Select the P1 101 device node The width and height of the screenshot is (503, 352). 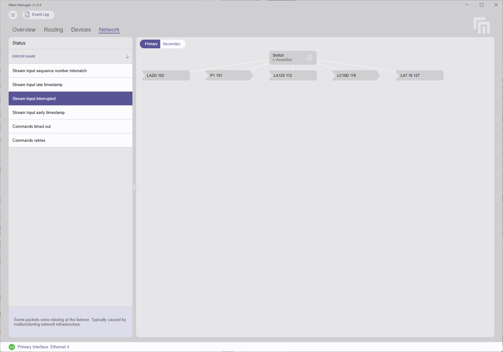(x=229, y=76)
